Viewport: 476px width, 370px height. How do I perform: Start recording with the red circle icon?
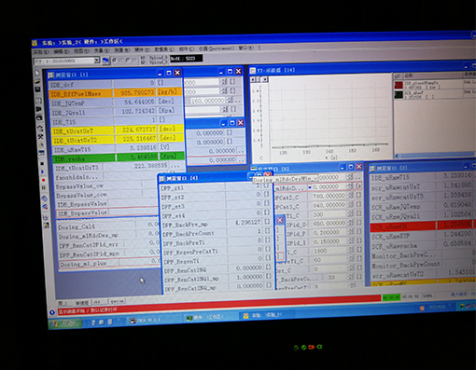43,180
